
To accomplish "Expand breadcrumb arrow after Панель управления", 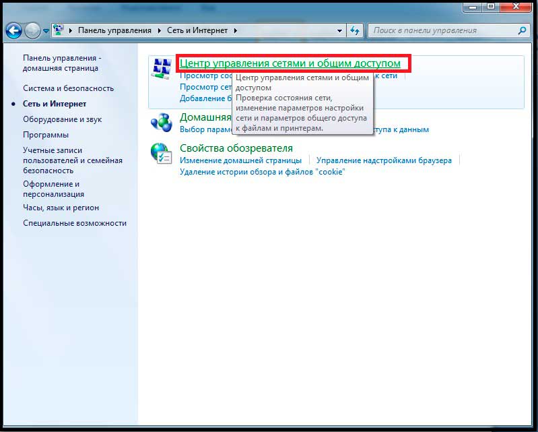I will [x=160, y=31].
